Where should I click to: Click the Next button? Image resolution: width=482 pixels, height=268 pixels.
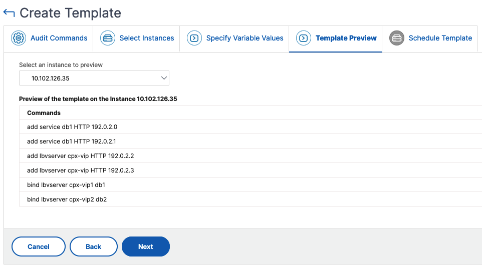pos(146,246)
